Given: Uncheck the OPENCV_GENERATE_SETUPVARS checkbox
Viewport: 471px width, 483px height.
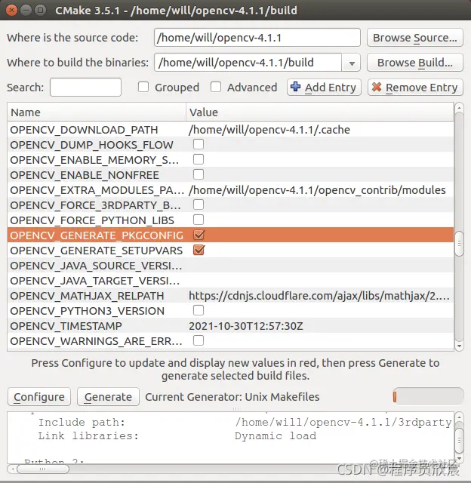Looking at the screenshot, I should pyautogui.click(x=199, y=250).
